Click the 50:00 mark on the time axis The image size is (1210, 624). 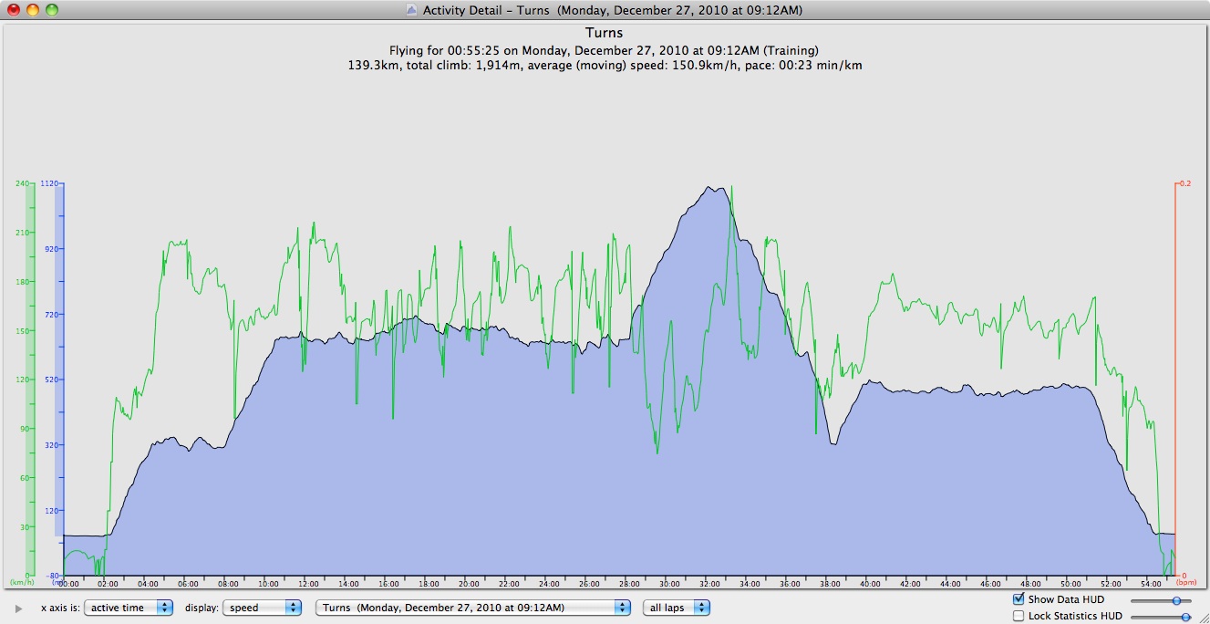(1071, 583)
